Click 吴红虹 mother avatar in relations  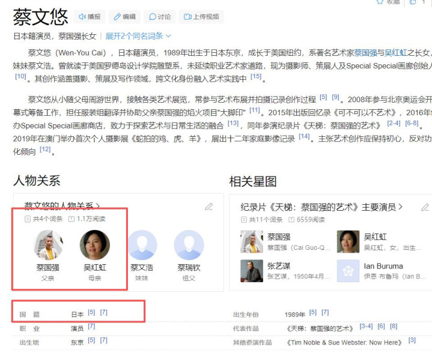(95, 245)
